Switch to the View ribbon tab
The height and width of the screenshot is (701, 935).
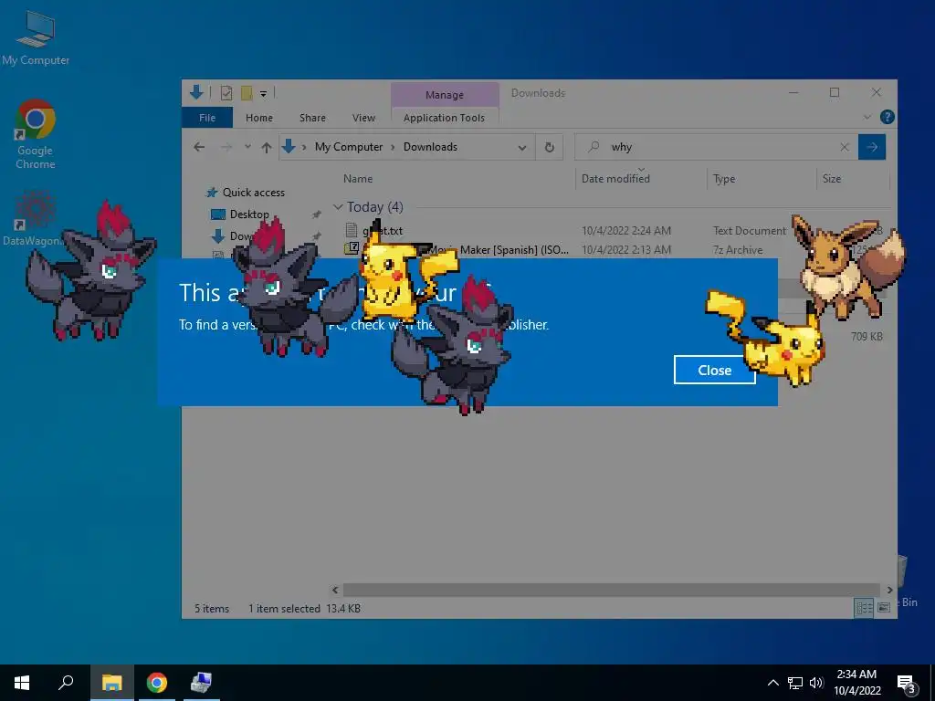click(x=363, y=118)
